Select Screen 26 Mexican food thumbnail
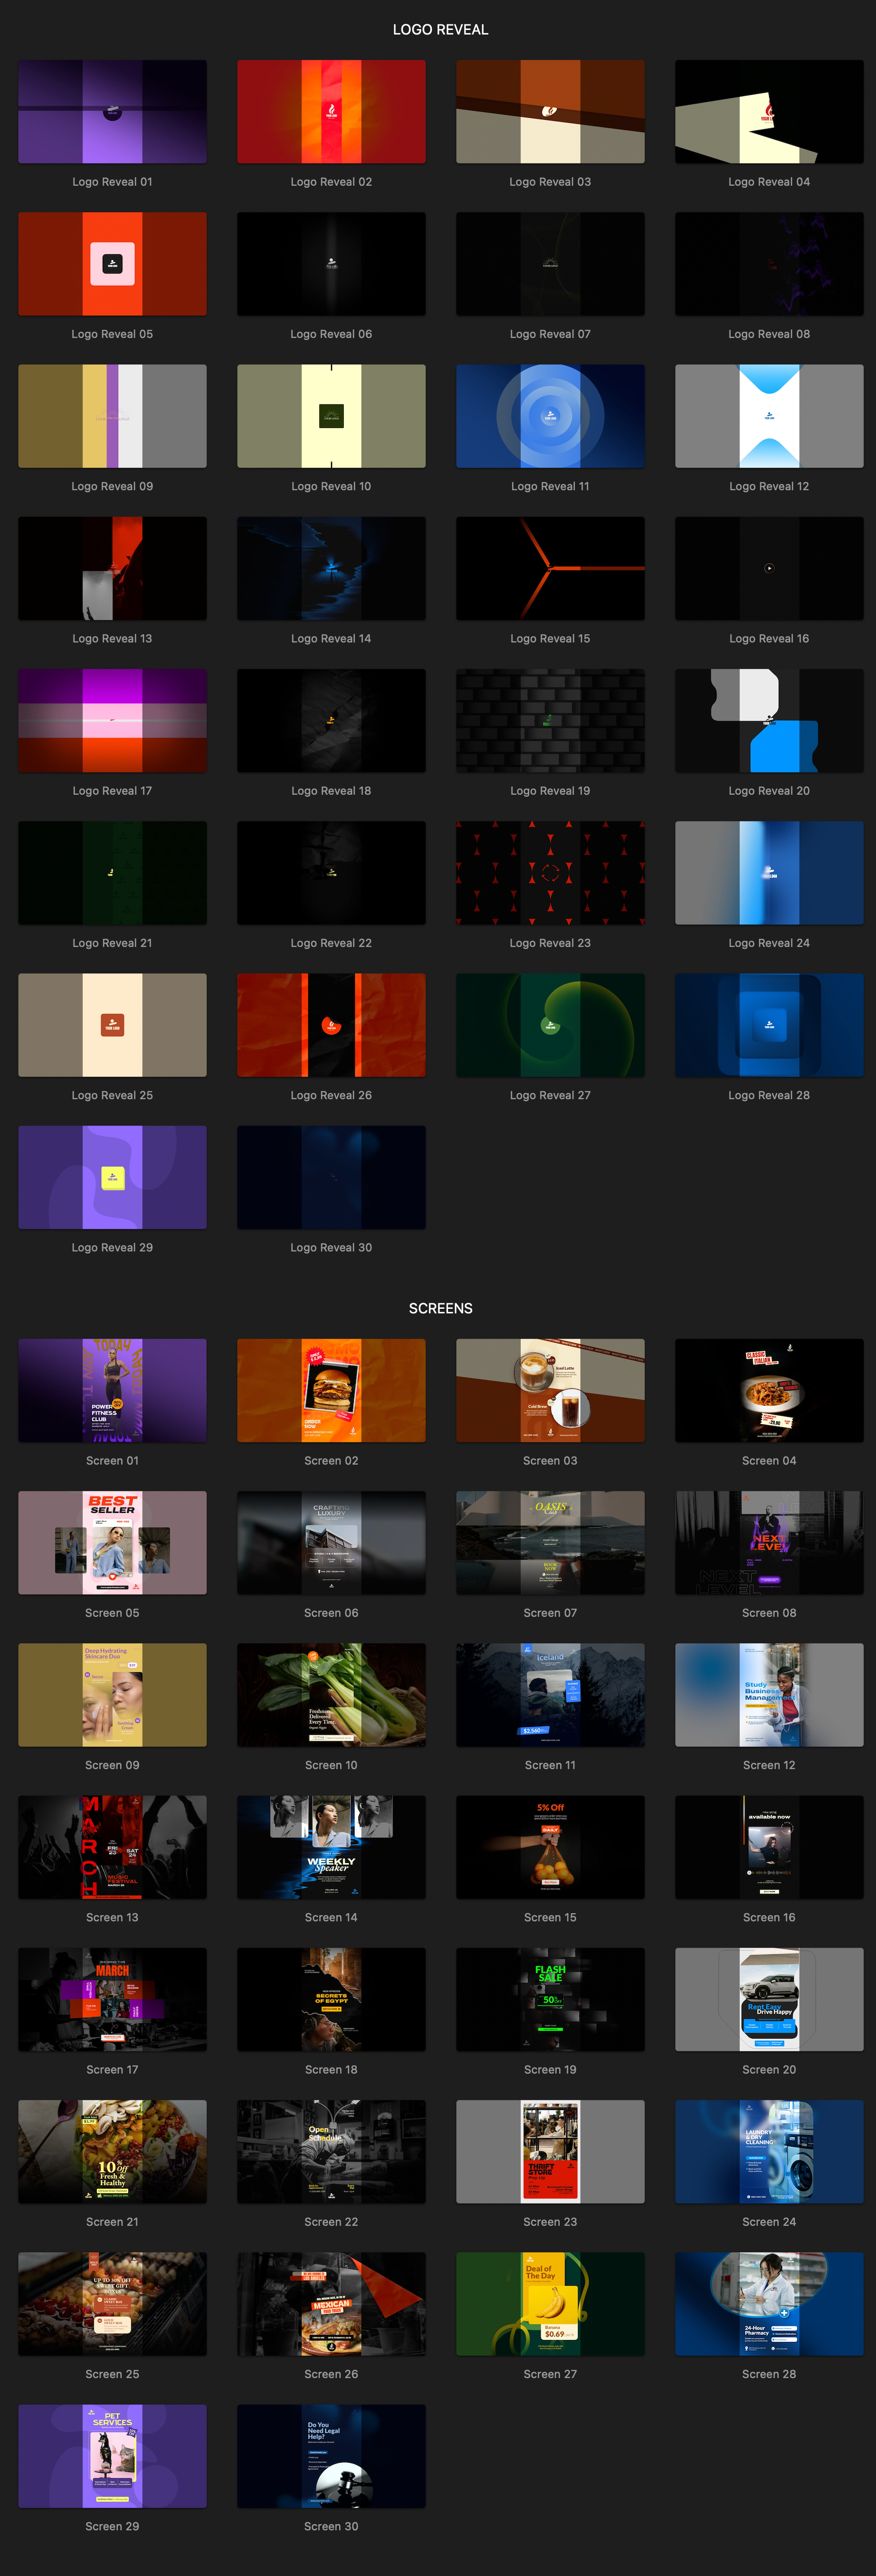The image size is (876, 2576). 331,2304
